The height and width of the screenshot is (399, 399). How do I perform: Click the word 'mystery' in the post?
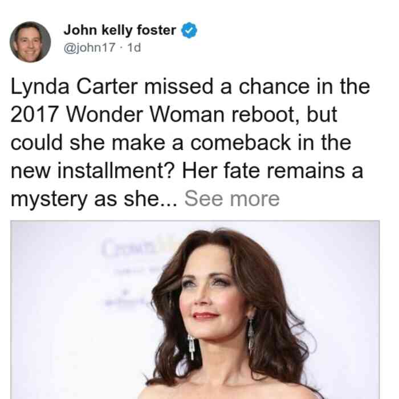(49, 199)
